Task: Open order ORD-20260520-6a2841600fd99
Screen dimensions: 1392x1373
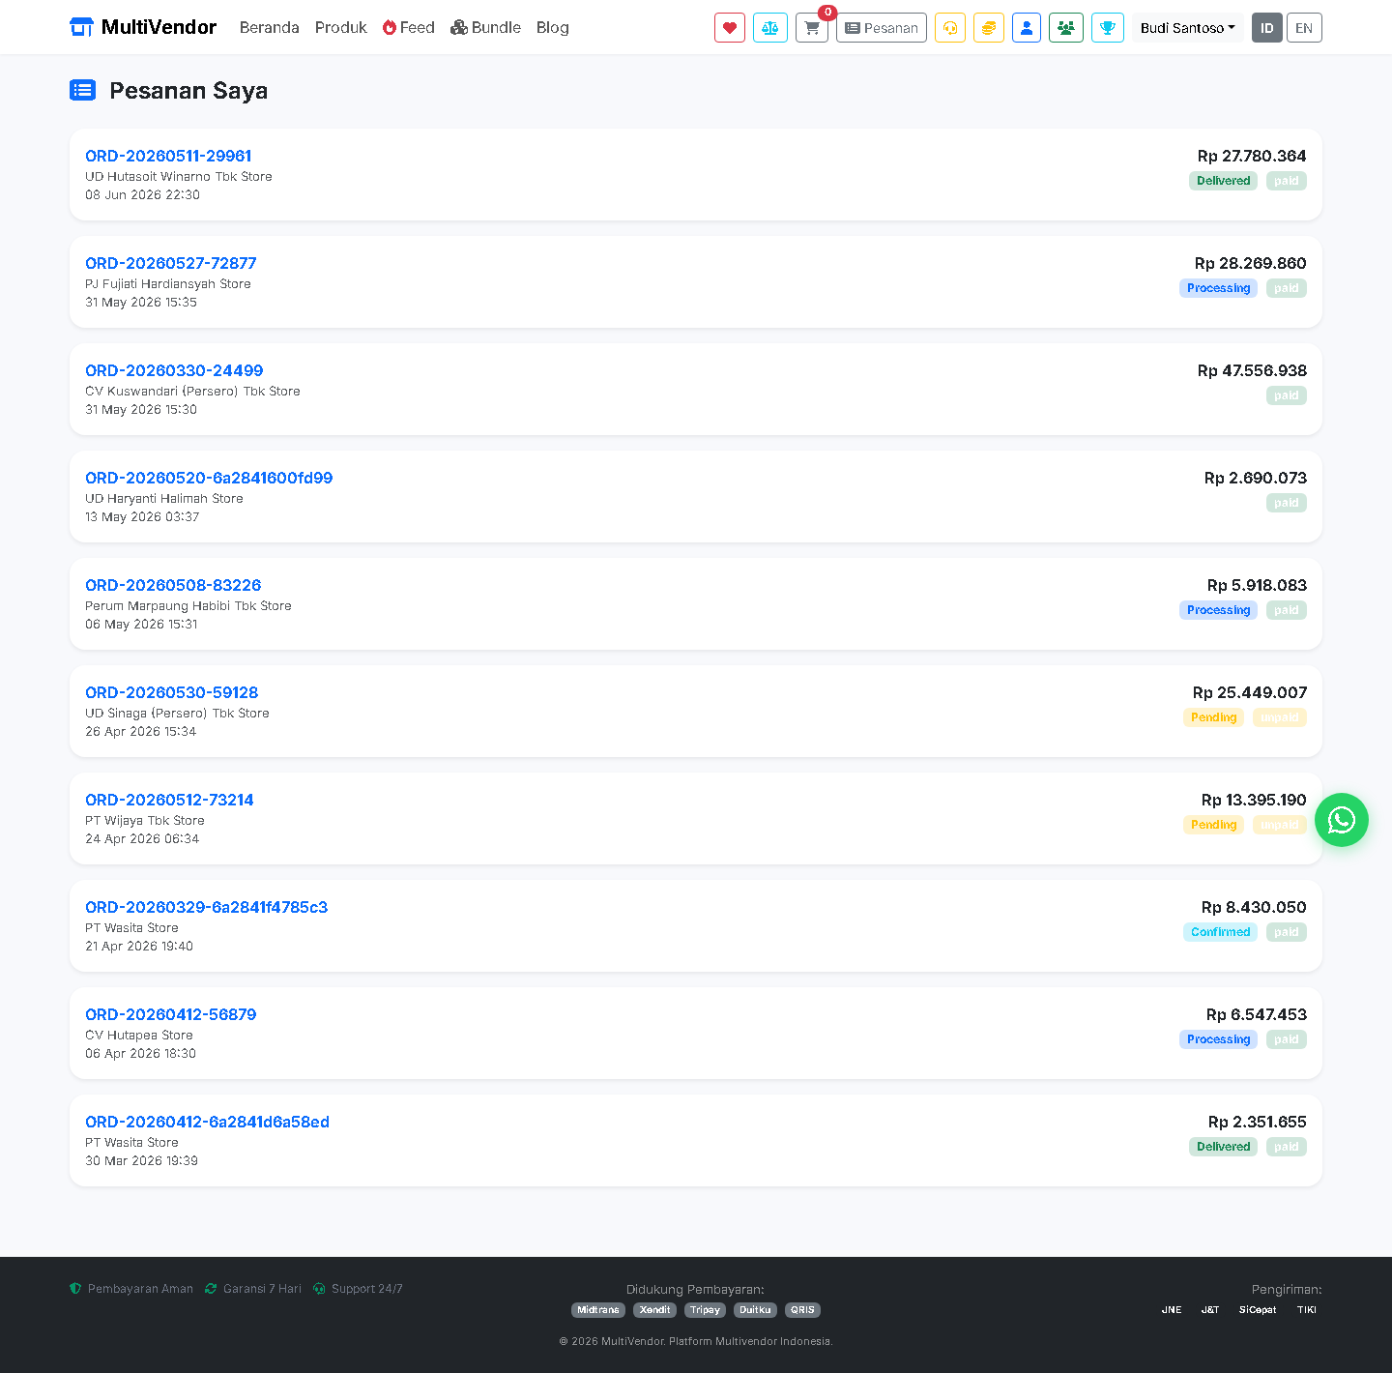Action: click(x=209, y=478)
